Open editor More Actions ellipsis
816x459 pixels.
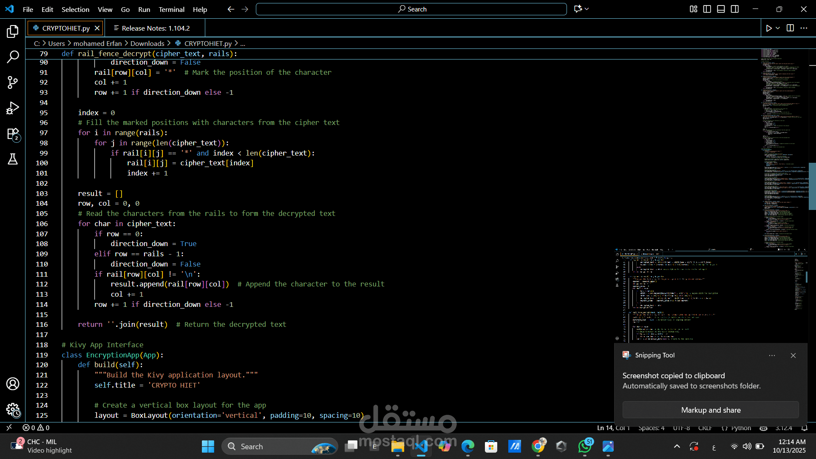click(x=804, y=28)
